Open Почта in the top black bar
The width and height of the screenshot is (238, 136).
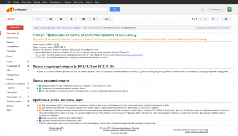(x=37, y=2)
